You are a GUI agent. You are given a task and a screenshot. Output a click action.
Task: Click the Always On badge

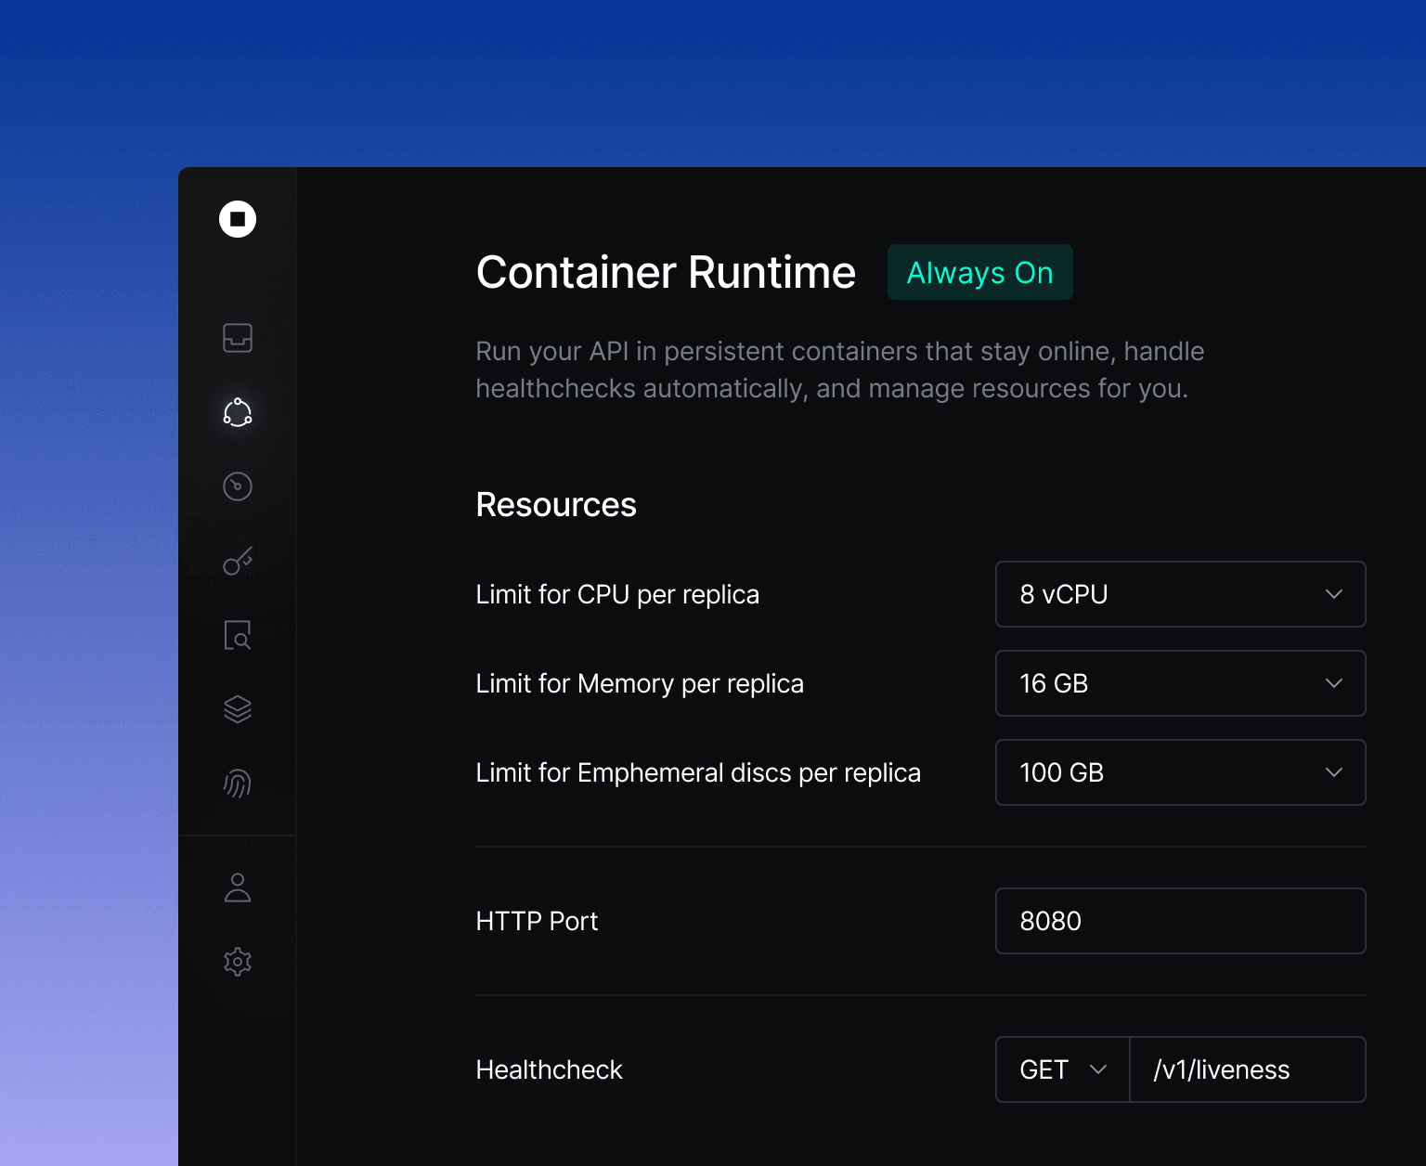click(x=979, y=273)
